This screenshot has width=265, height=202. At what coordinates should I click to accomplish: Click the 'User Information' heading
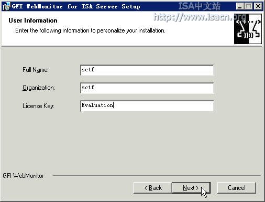pyautogui.click(x=33, y=20)
